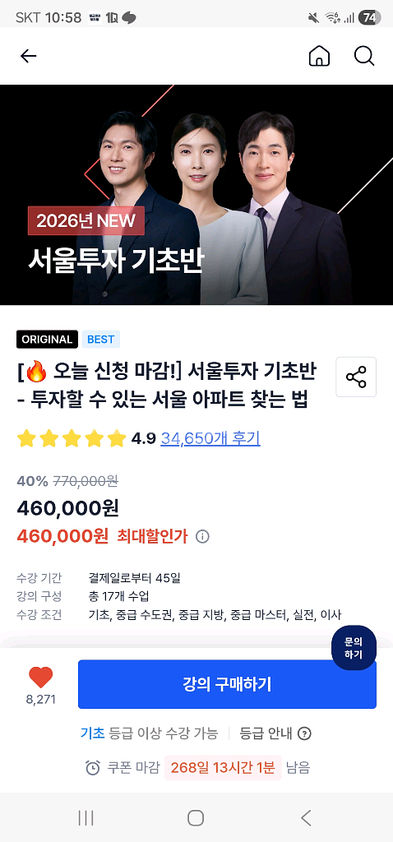This screenshot has width=393, height=842.
Task: Tap the BEST badge
Action: point(100,340)
